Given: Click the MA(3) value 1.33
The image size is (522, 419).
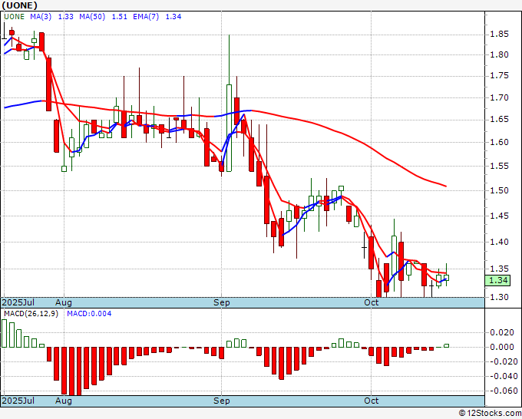Looking at the screenshot, I should click(65, 17).
